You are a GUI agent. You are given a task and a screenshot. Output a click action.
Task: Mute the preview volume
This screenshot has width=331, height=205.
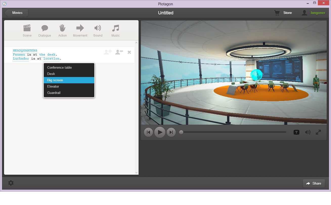click(x=308, y=132)
